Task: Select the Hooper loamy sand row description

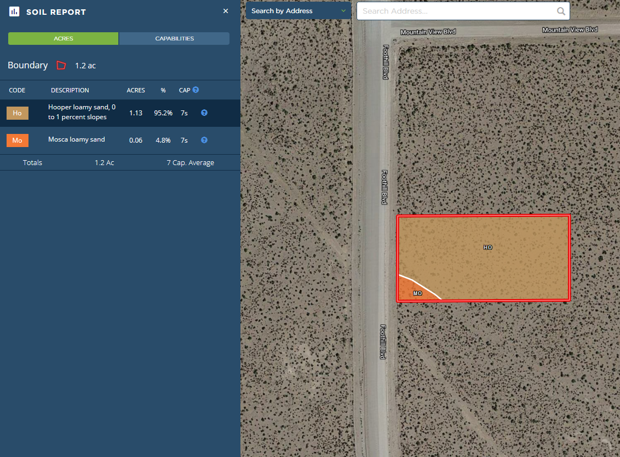Action: pos(82,112)
